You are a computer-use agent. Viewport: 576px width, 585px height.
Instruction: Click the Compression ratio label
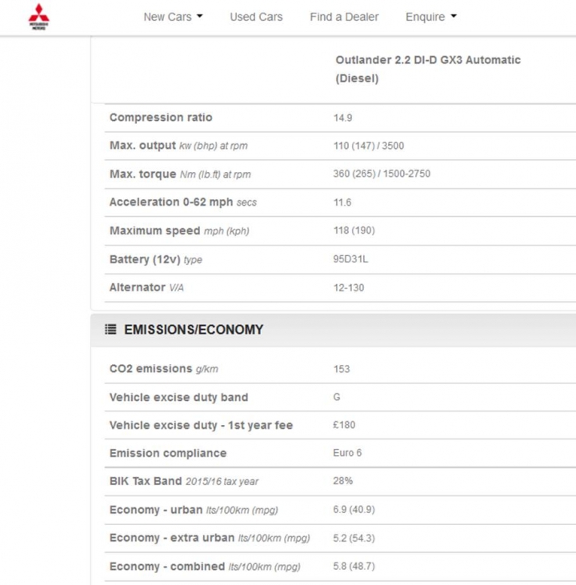[x=161, y=118]
